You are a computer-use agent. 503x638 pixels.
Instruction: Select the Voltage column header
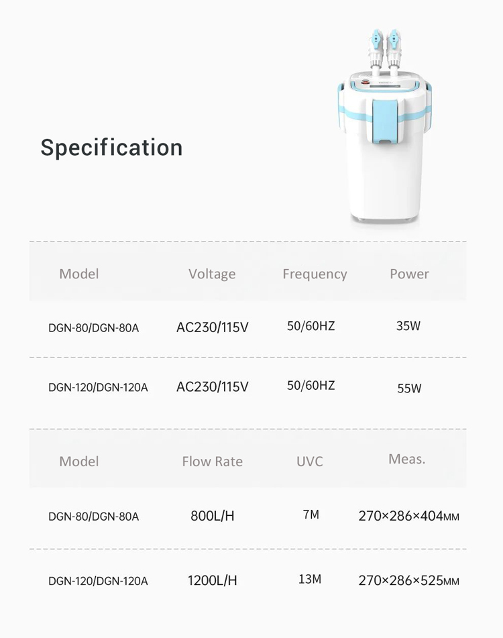[212, 274]
